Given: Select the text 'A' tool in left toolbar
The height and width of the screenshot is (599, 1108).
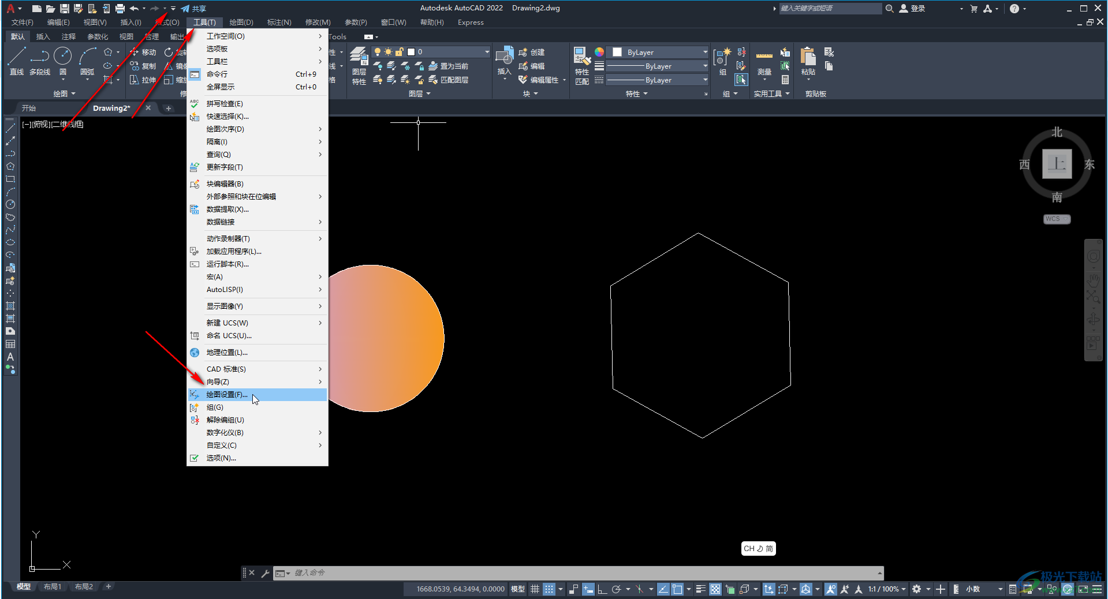Looking at the screenshot, I should point(10,357).
